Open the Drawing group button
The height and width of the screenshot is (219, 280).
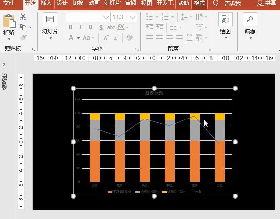[x=225, y=26]
